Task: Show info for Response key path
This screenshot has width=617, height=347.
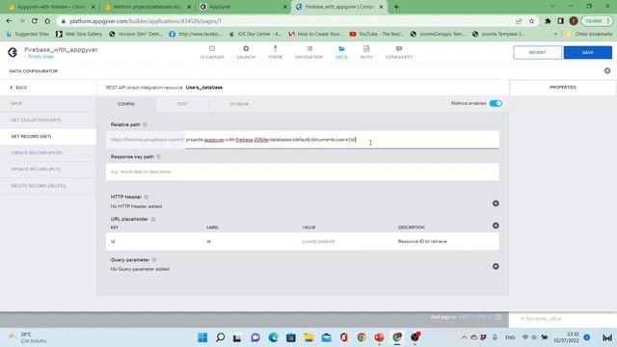Action: pyautogui.click(x=158, y=156)
